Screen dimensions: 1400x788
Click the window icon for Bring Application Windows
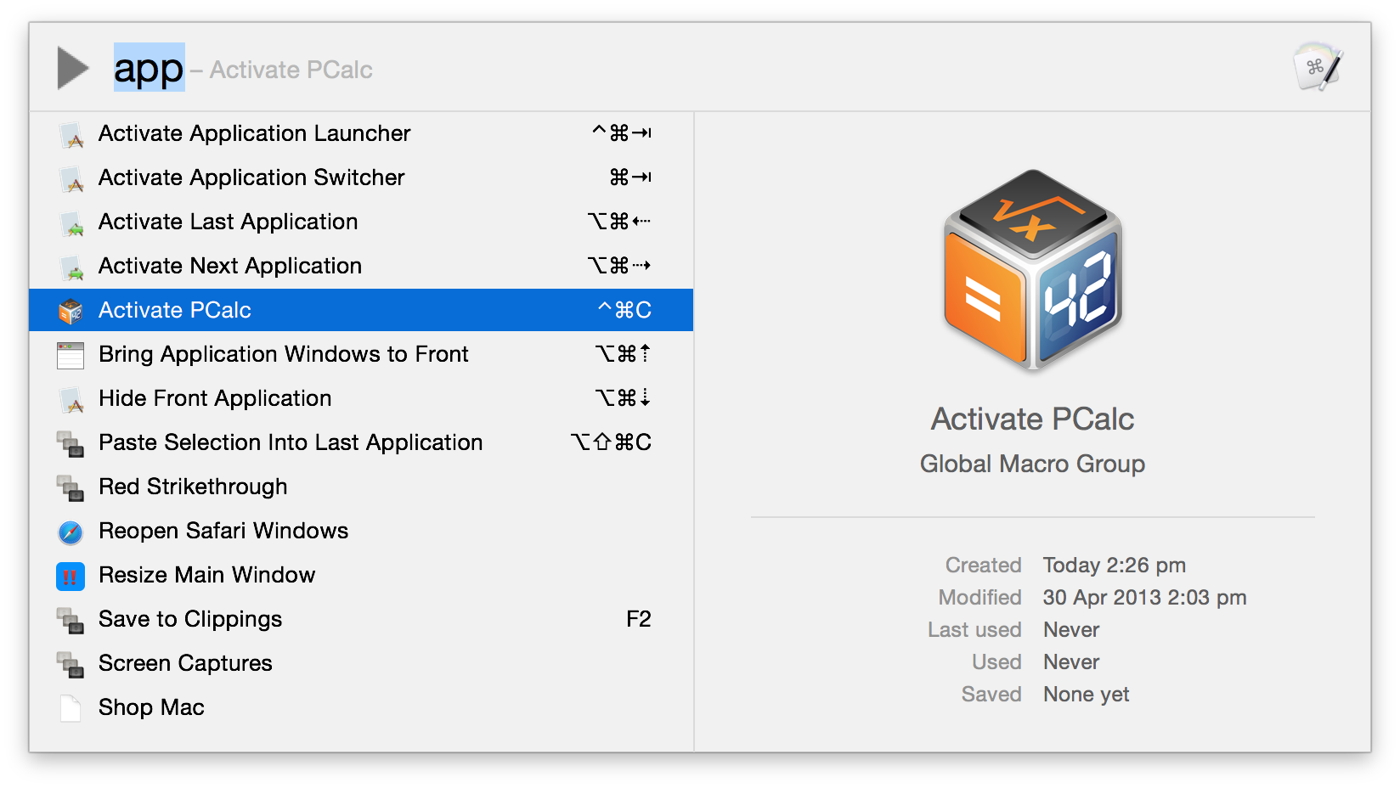[x=71, y=356]
